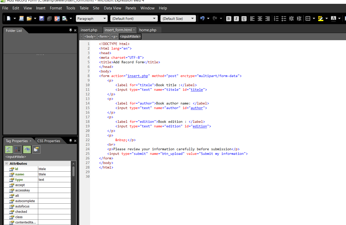Open the (Default Size) combo box
This screenshot has height=225, width=346.
click(178, 18)
